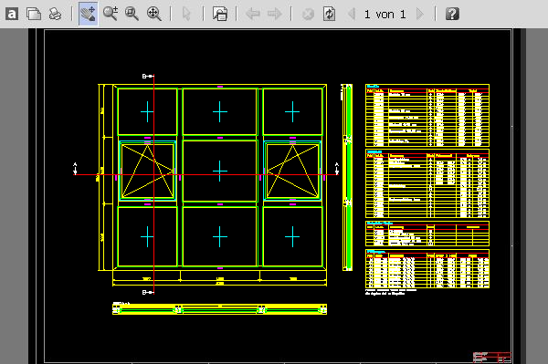Click the horizontal section view below the elevation
The height and width of the screenshot is (364, 548).
tap(219, 309)
